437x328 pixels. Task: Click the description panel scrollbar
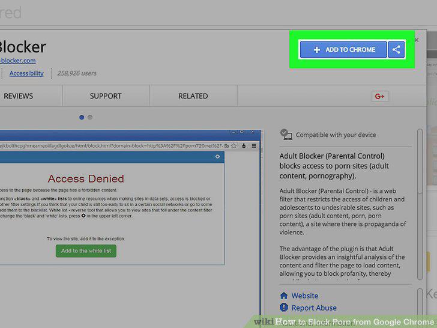[420, 204]
